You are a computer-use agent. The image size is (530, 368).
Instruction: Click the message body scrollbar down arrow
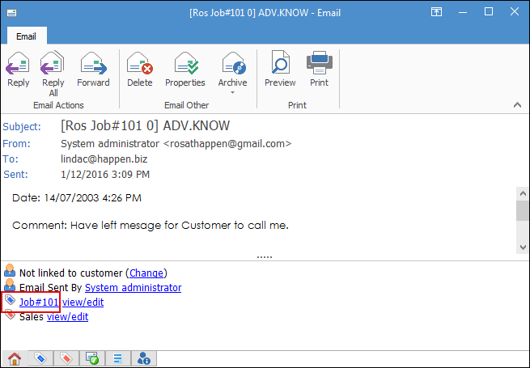point(523,247)
